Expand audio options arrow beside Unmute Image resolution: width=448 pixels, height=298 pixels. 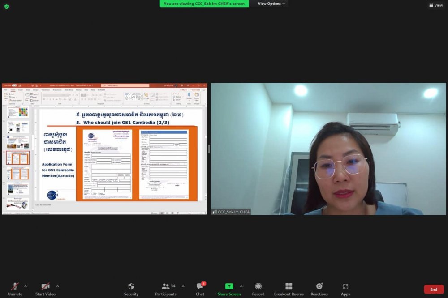26,286
